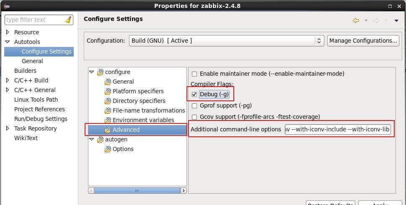This screenshot has height=205, width=406.
Task: Collapse the Autotools tree node
Action: pyautogui.click(x=8, y=42)
